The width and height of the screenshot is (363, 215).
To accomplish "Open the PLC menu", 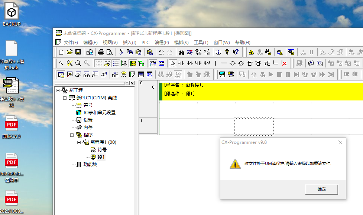I will [145, 43].
